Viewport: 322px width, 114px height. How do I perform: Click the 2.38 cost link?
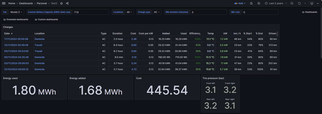[134, 39]
